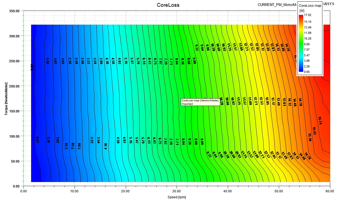Image resolution: width=337 pixels, height=201 pixels.
Task: Select the CURRENT_PM_Motor design name text
Action: [277, 5]
